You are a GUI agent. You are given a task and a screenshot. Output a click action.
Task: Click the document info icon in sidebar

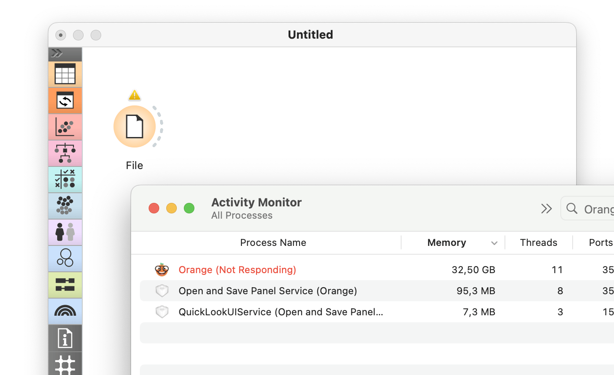click(65, 338)
